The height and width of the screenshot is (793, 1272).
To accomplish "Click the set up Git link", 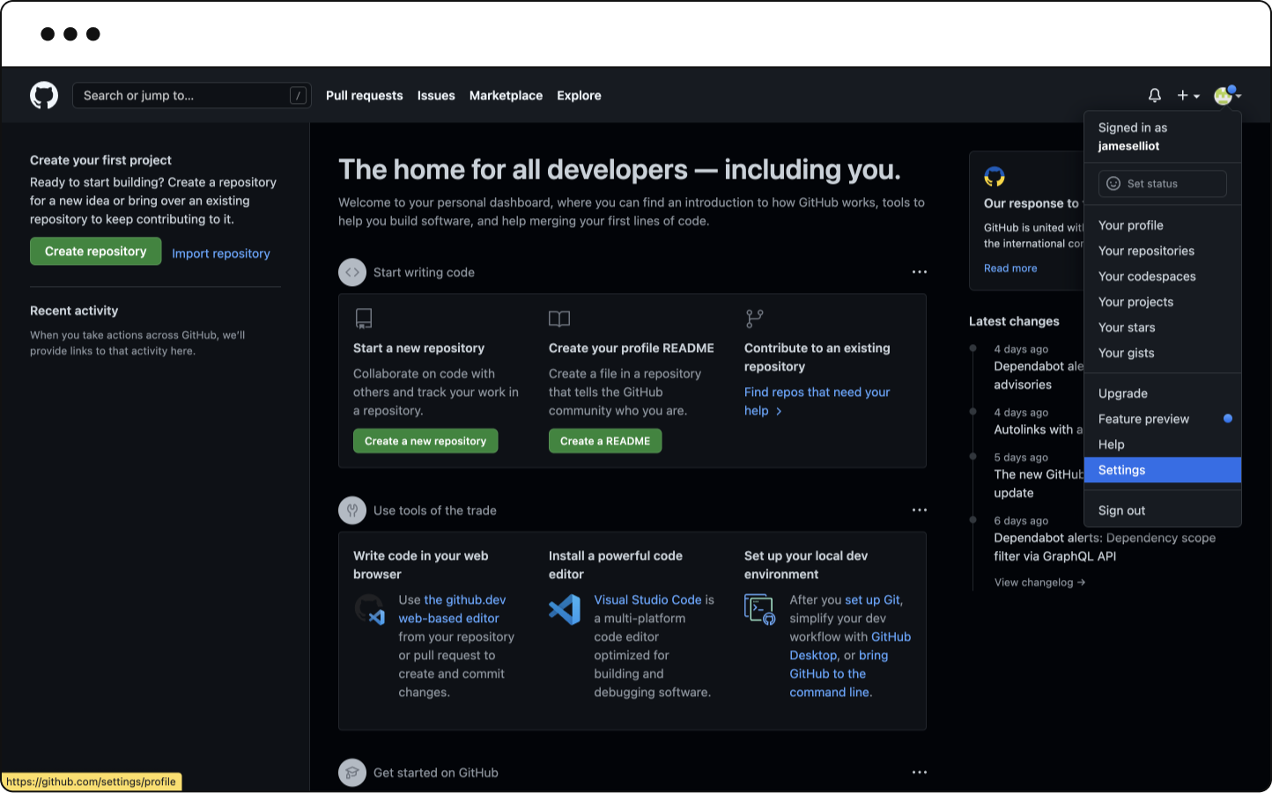I will click(x=874, y=599).
